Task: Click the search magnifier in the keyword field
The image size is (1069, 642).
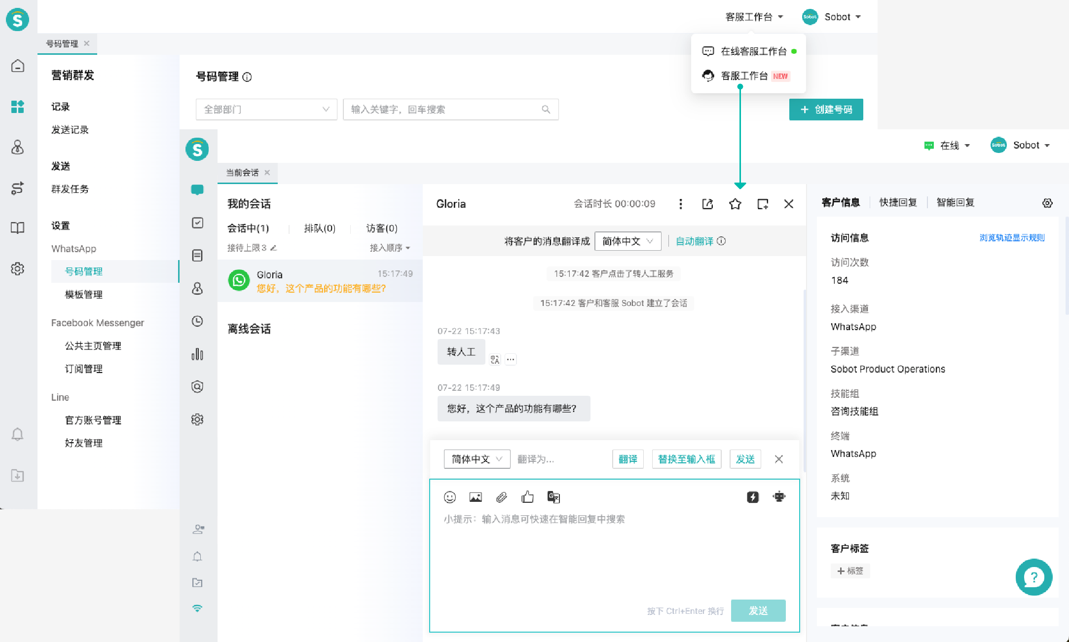Action: point(546,110)
